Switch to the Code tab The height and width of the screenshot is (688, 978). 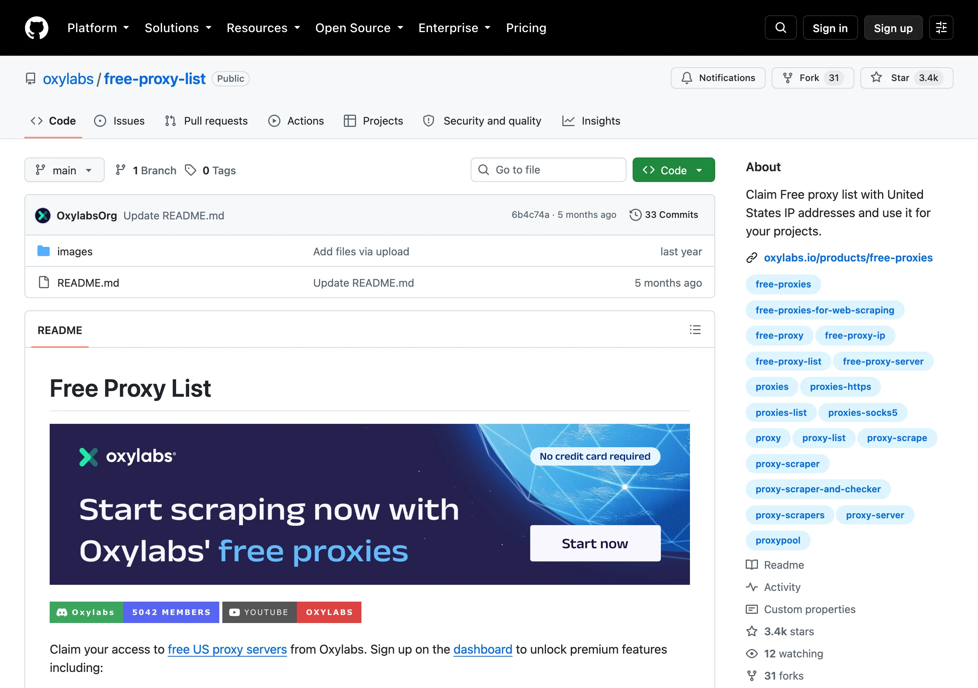[x=53, y=121]
